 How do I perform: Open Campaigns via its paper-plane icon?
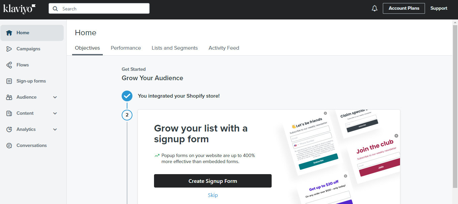click(x=9, y=49)
